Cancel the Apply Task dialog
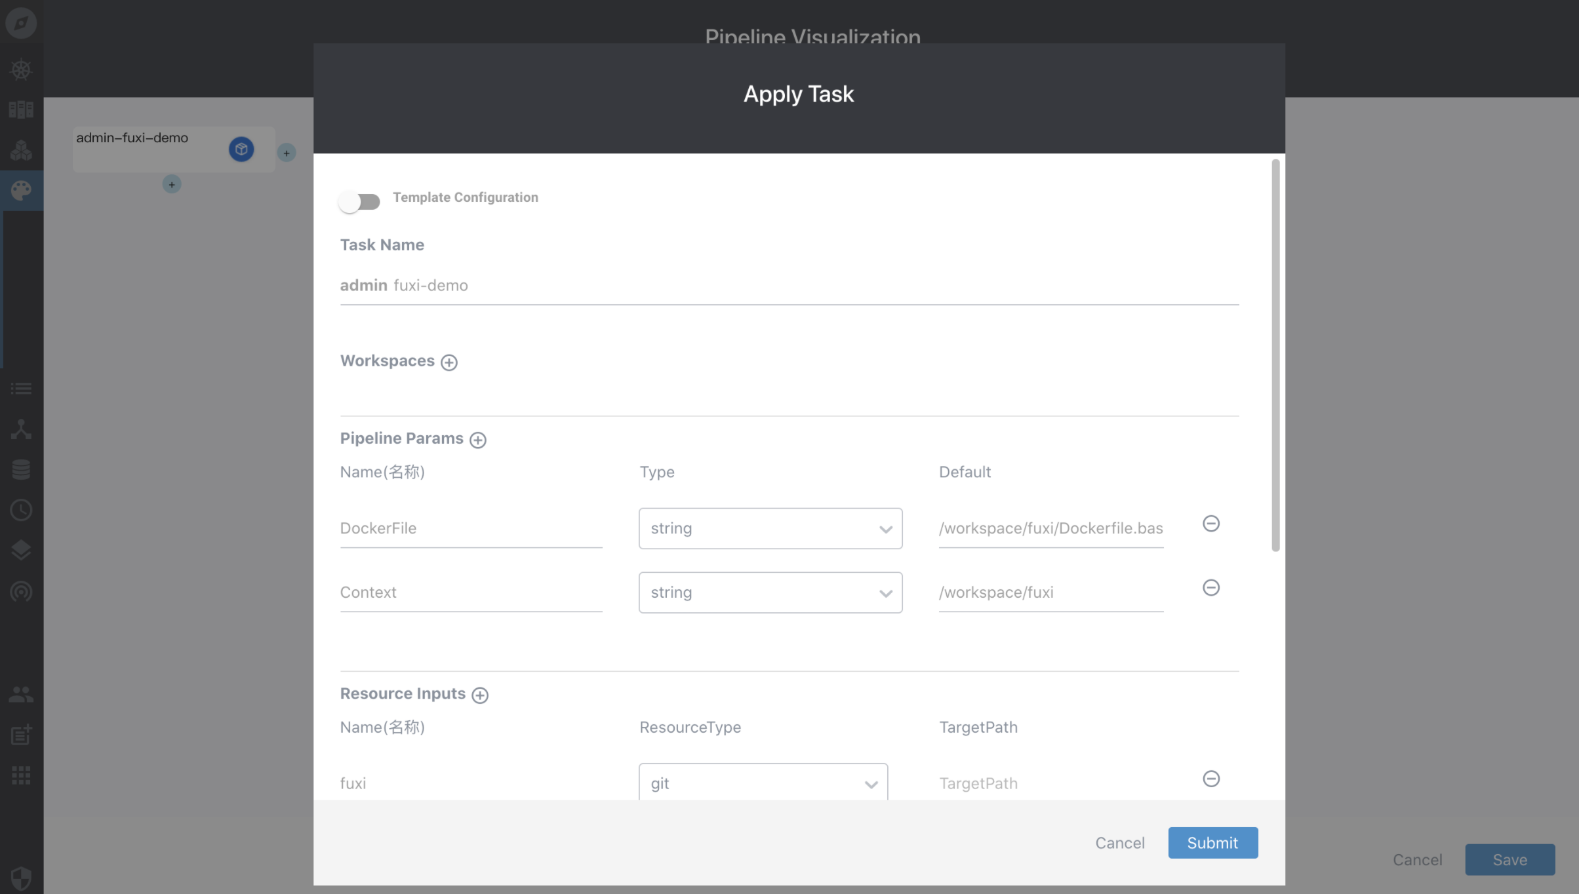Viewport: 1579px width, 894px height. click(x=1119, y=843)
